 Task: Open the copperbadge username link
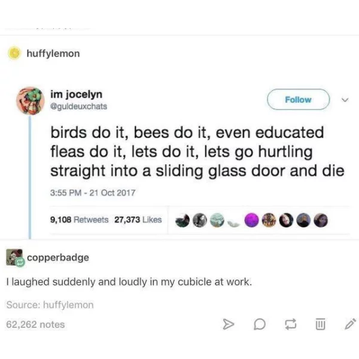58,257
